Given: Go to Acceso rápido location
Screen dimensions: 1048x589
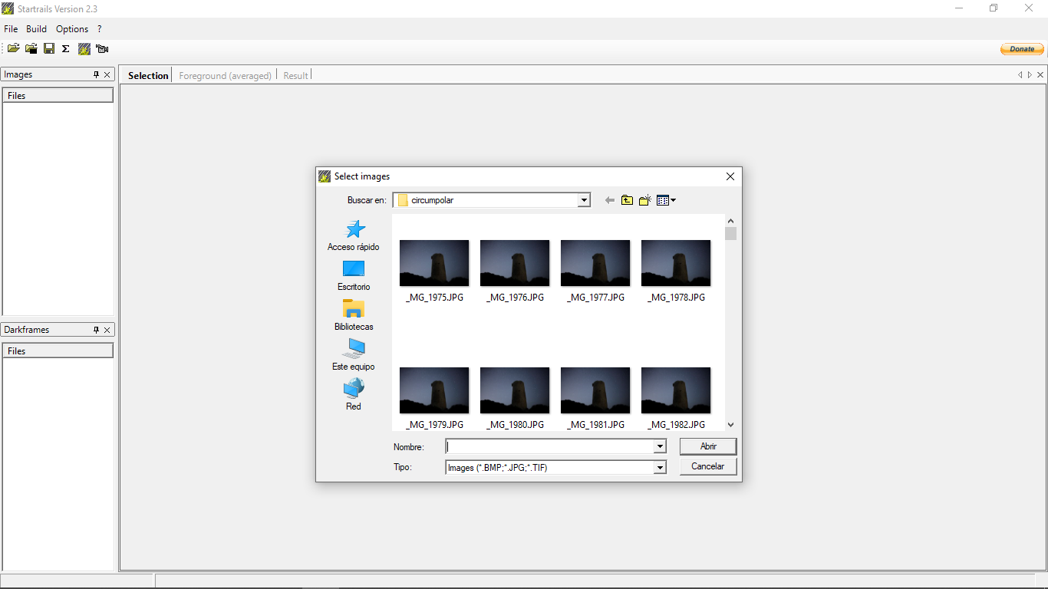Looking at the screenshot, I should click(x=353, y=235).
